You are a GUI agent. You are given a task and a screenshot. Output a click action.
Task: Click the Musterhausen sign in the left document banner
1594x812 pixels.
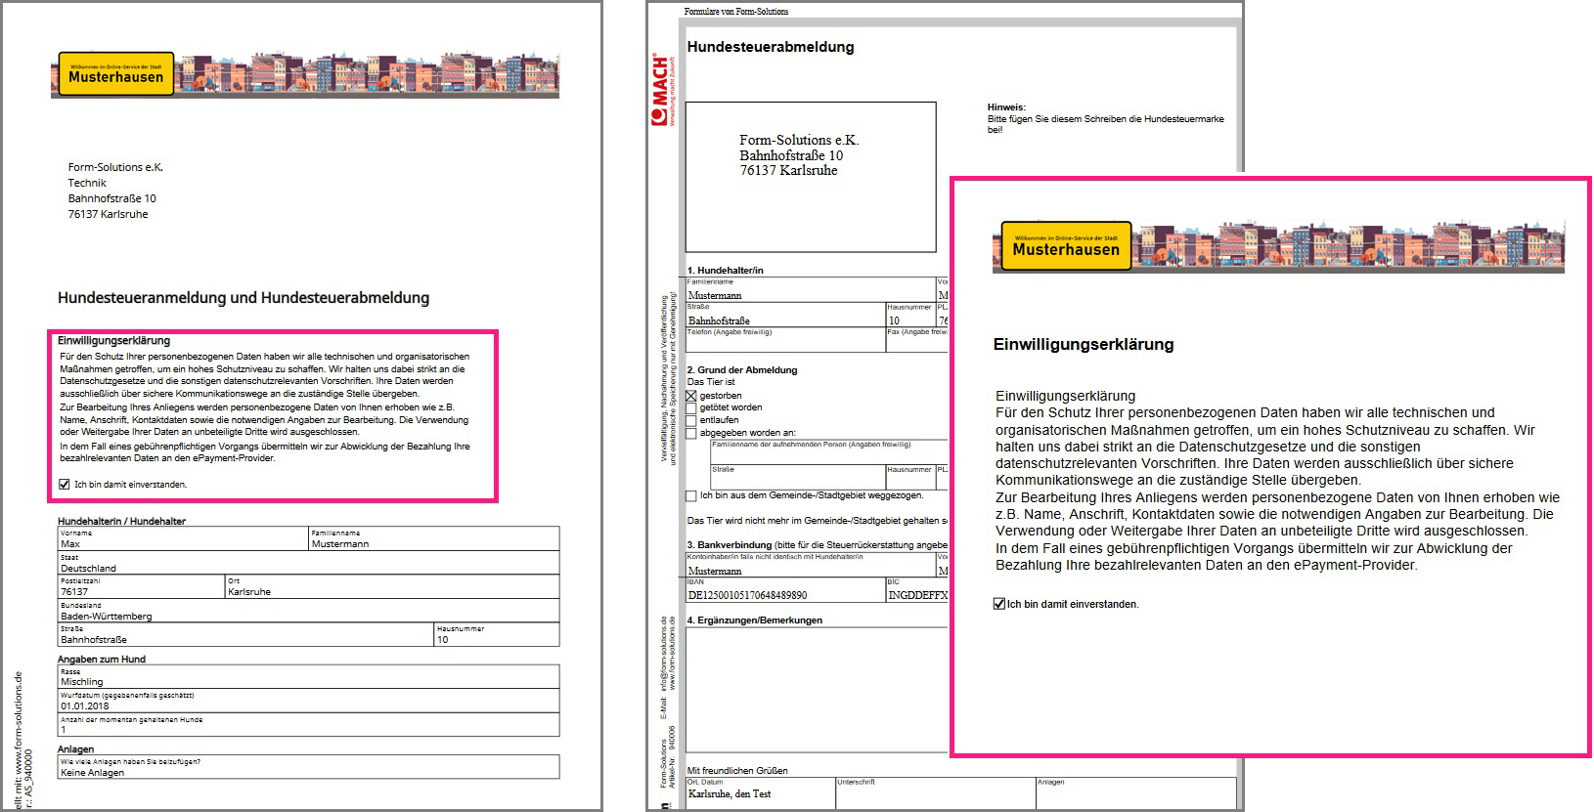click(116, 74)
